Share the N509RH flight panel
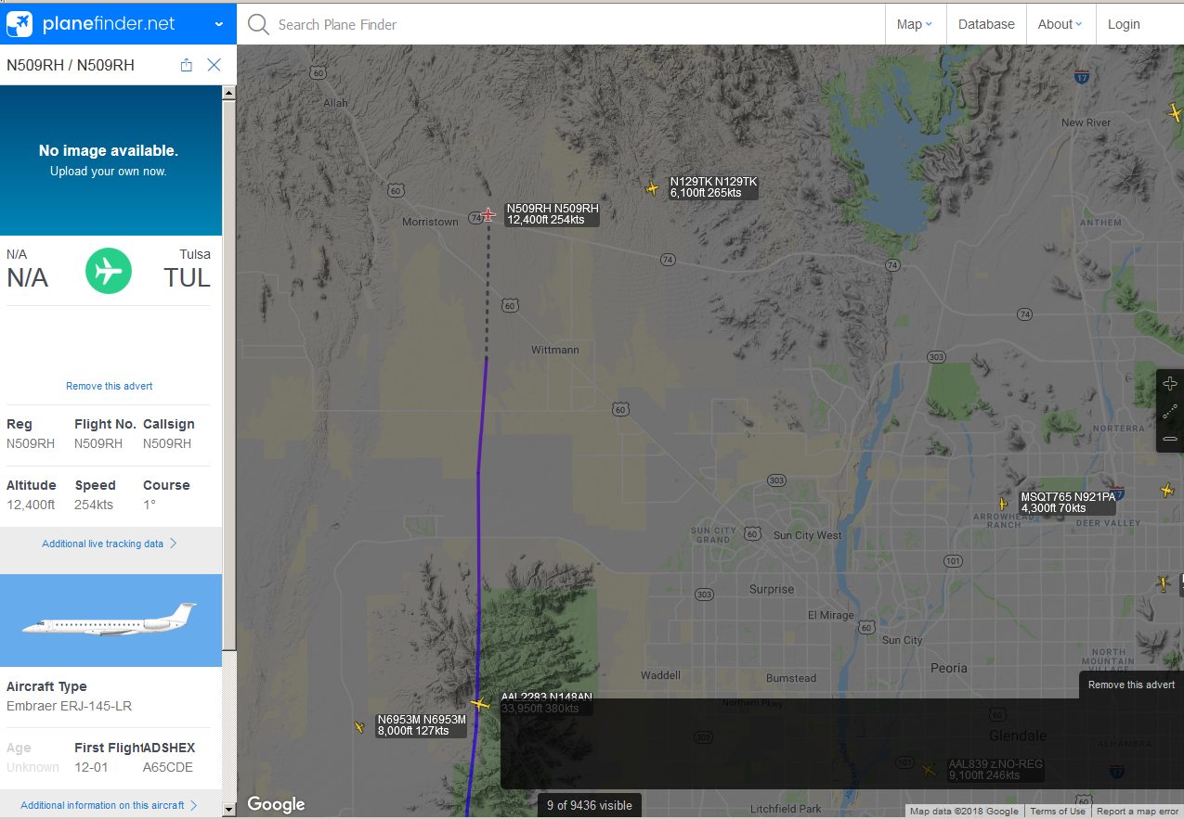 click(186, 65)
